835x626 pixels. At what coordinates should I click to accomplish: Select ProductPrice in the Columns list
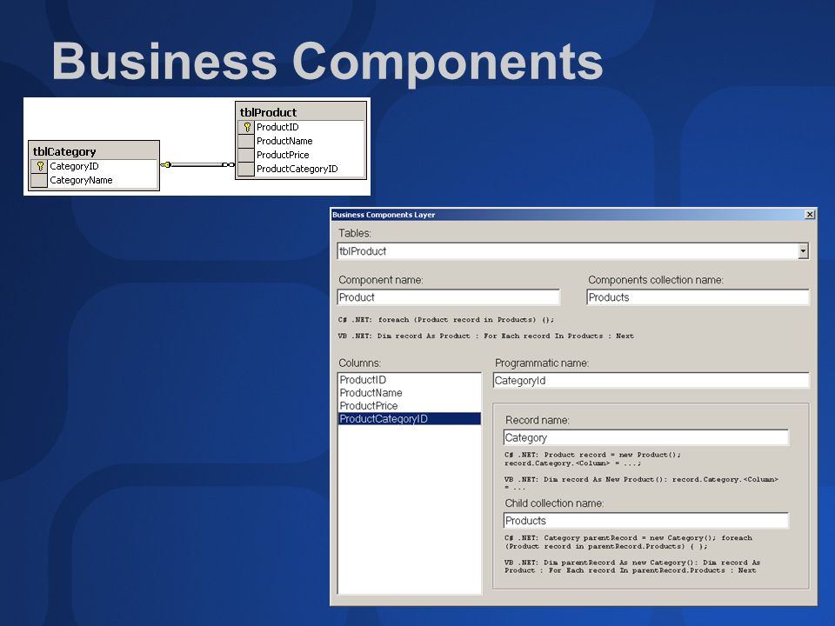(409, 406)
